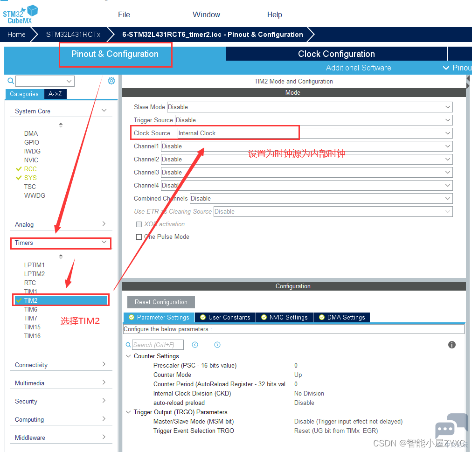Open the Combined Channels dropdown
This screenshot has width=472, height=452.
321,198
